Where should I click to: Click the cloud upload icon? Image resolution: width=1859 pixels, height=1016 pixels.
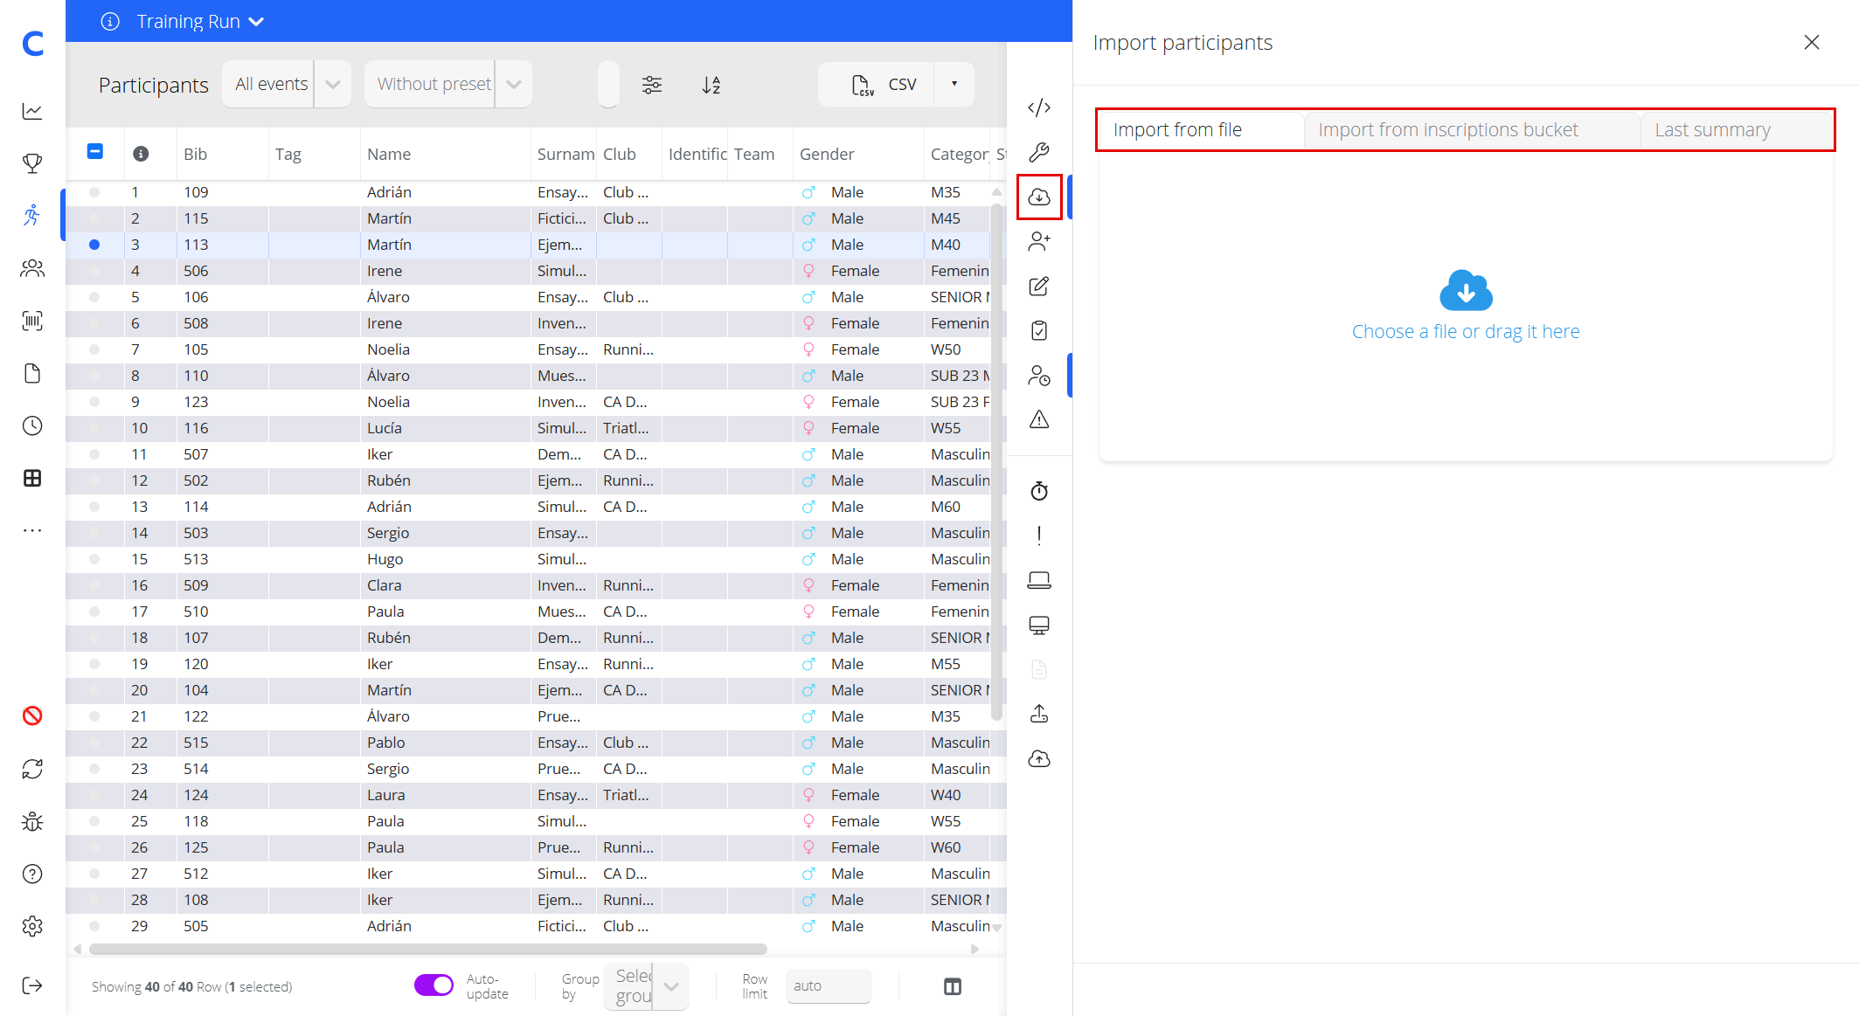(x=1038, y=758)
